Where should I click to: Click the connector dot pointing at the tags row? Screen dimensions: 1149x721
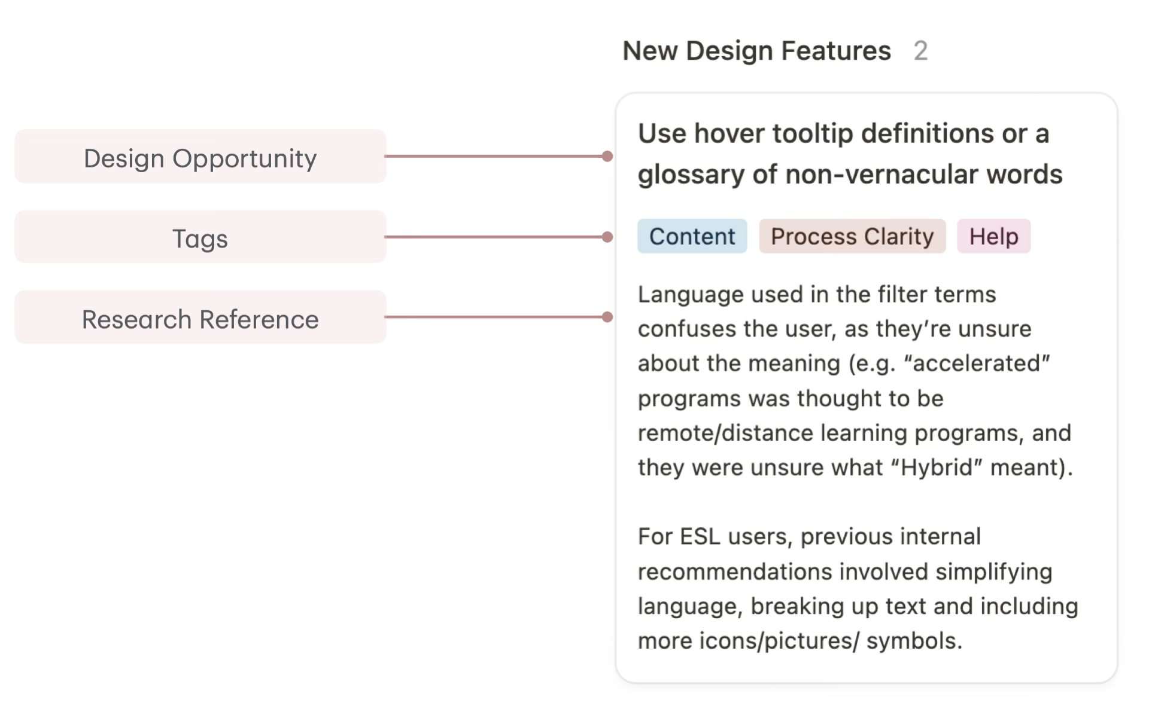click(x=607, y=237)
